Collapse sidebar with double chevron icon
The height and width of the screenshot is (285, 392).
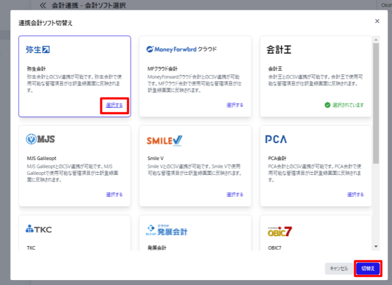43,5
